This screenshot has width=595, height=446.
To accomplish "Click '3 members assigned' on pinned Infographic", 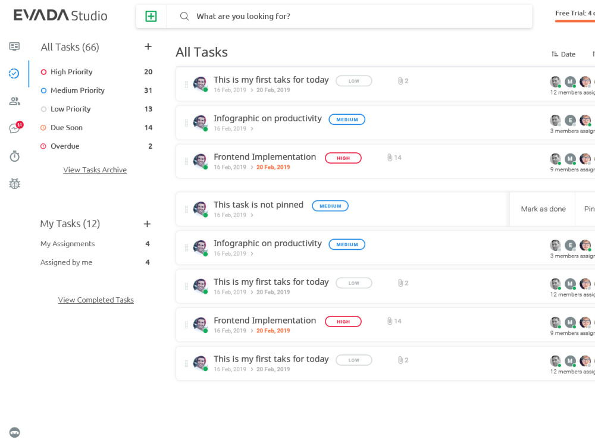I will 572,131.
